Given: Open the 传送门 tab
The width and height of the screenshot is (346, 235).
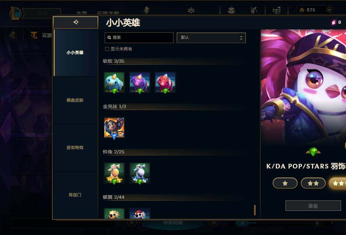Looking at the screenshot, I should pos(75,195).
